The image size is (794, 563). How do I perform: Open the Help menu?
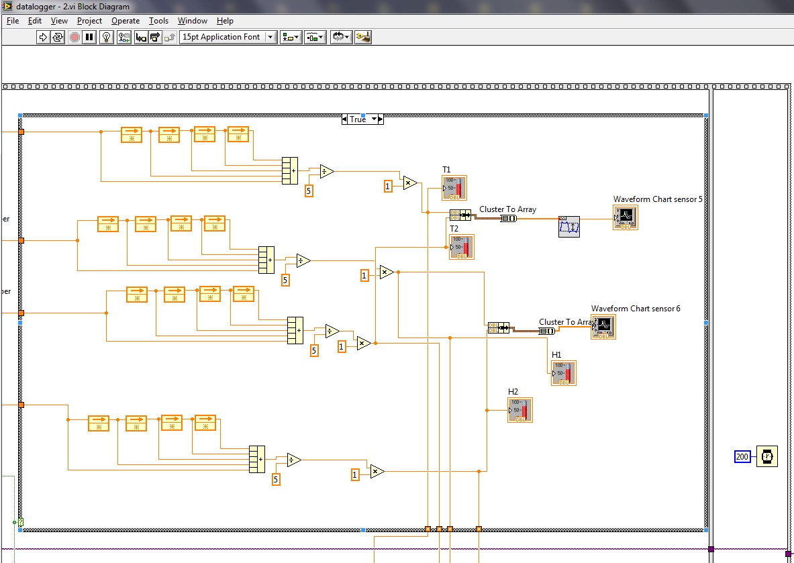point(225,21)
